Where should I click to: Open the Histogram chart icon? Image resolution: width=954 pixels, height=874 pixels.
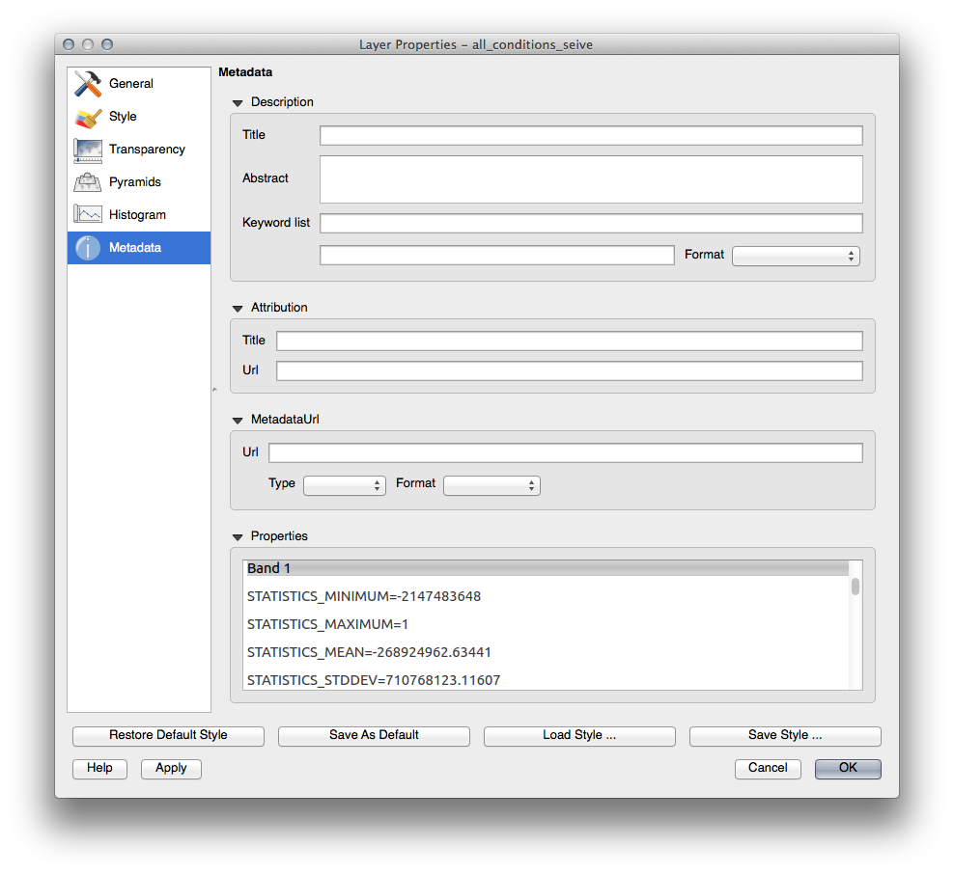click(x=88, y=215)
